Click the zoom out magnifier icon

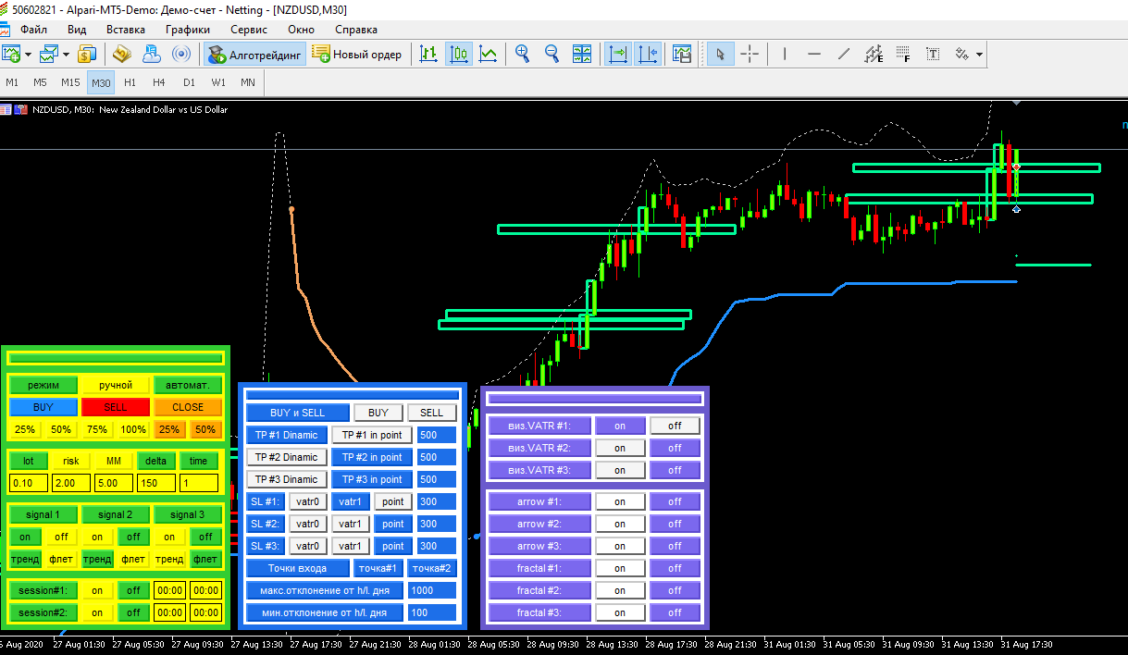552,55
